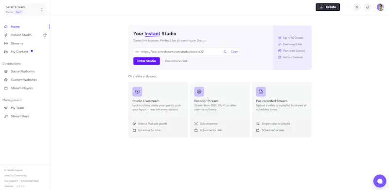389x190 pixels.
Task: Toggle the light/dark theme icon
Action: point(357,7)
